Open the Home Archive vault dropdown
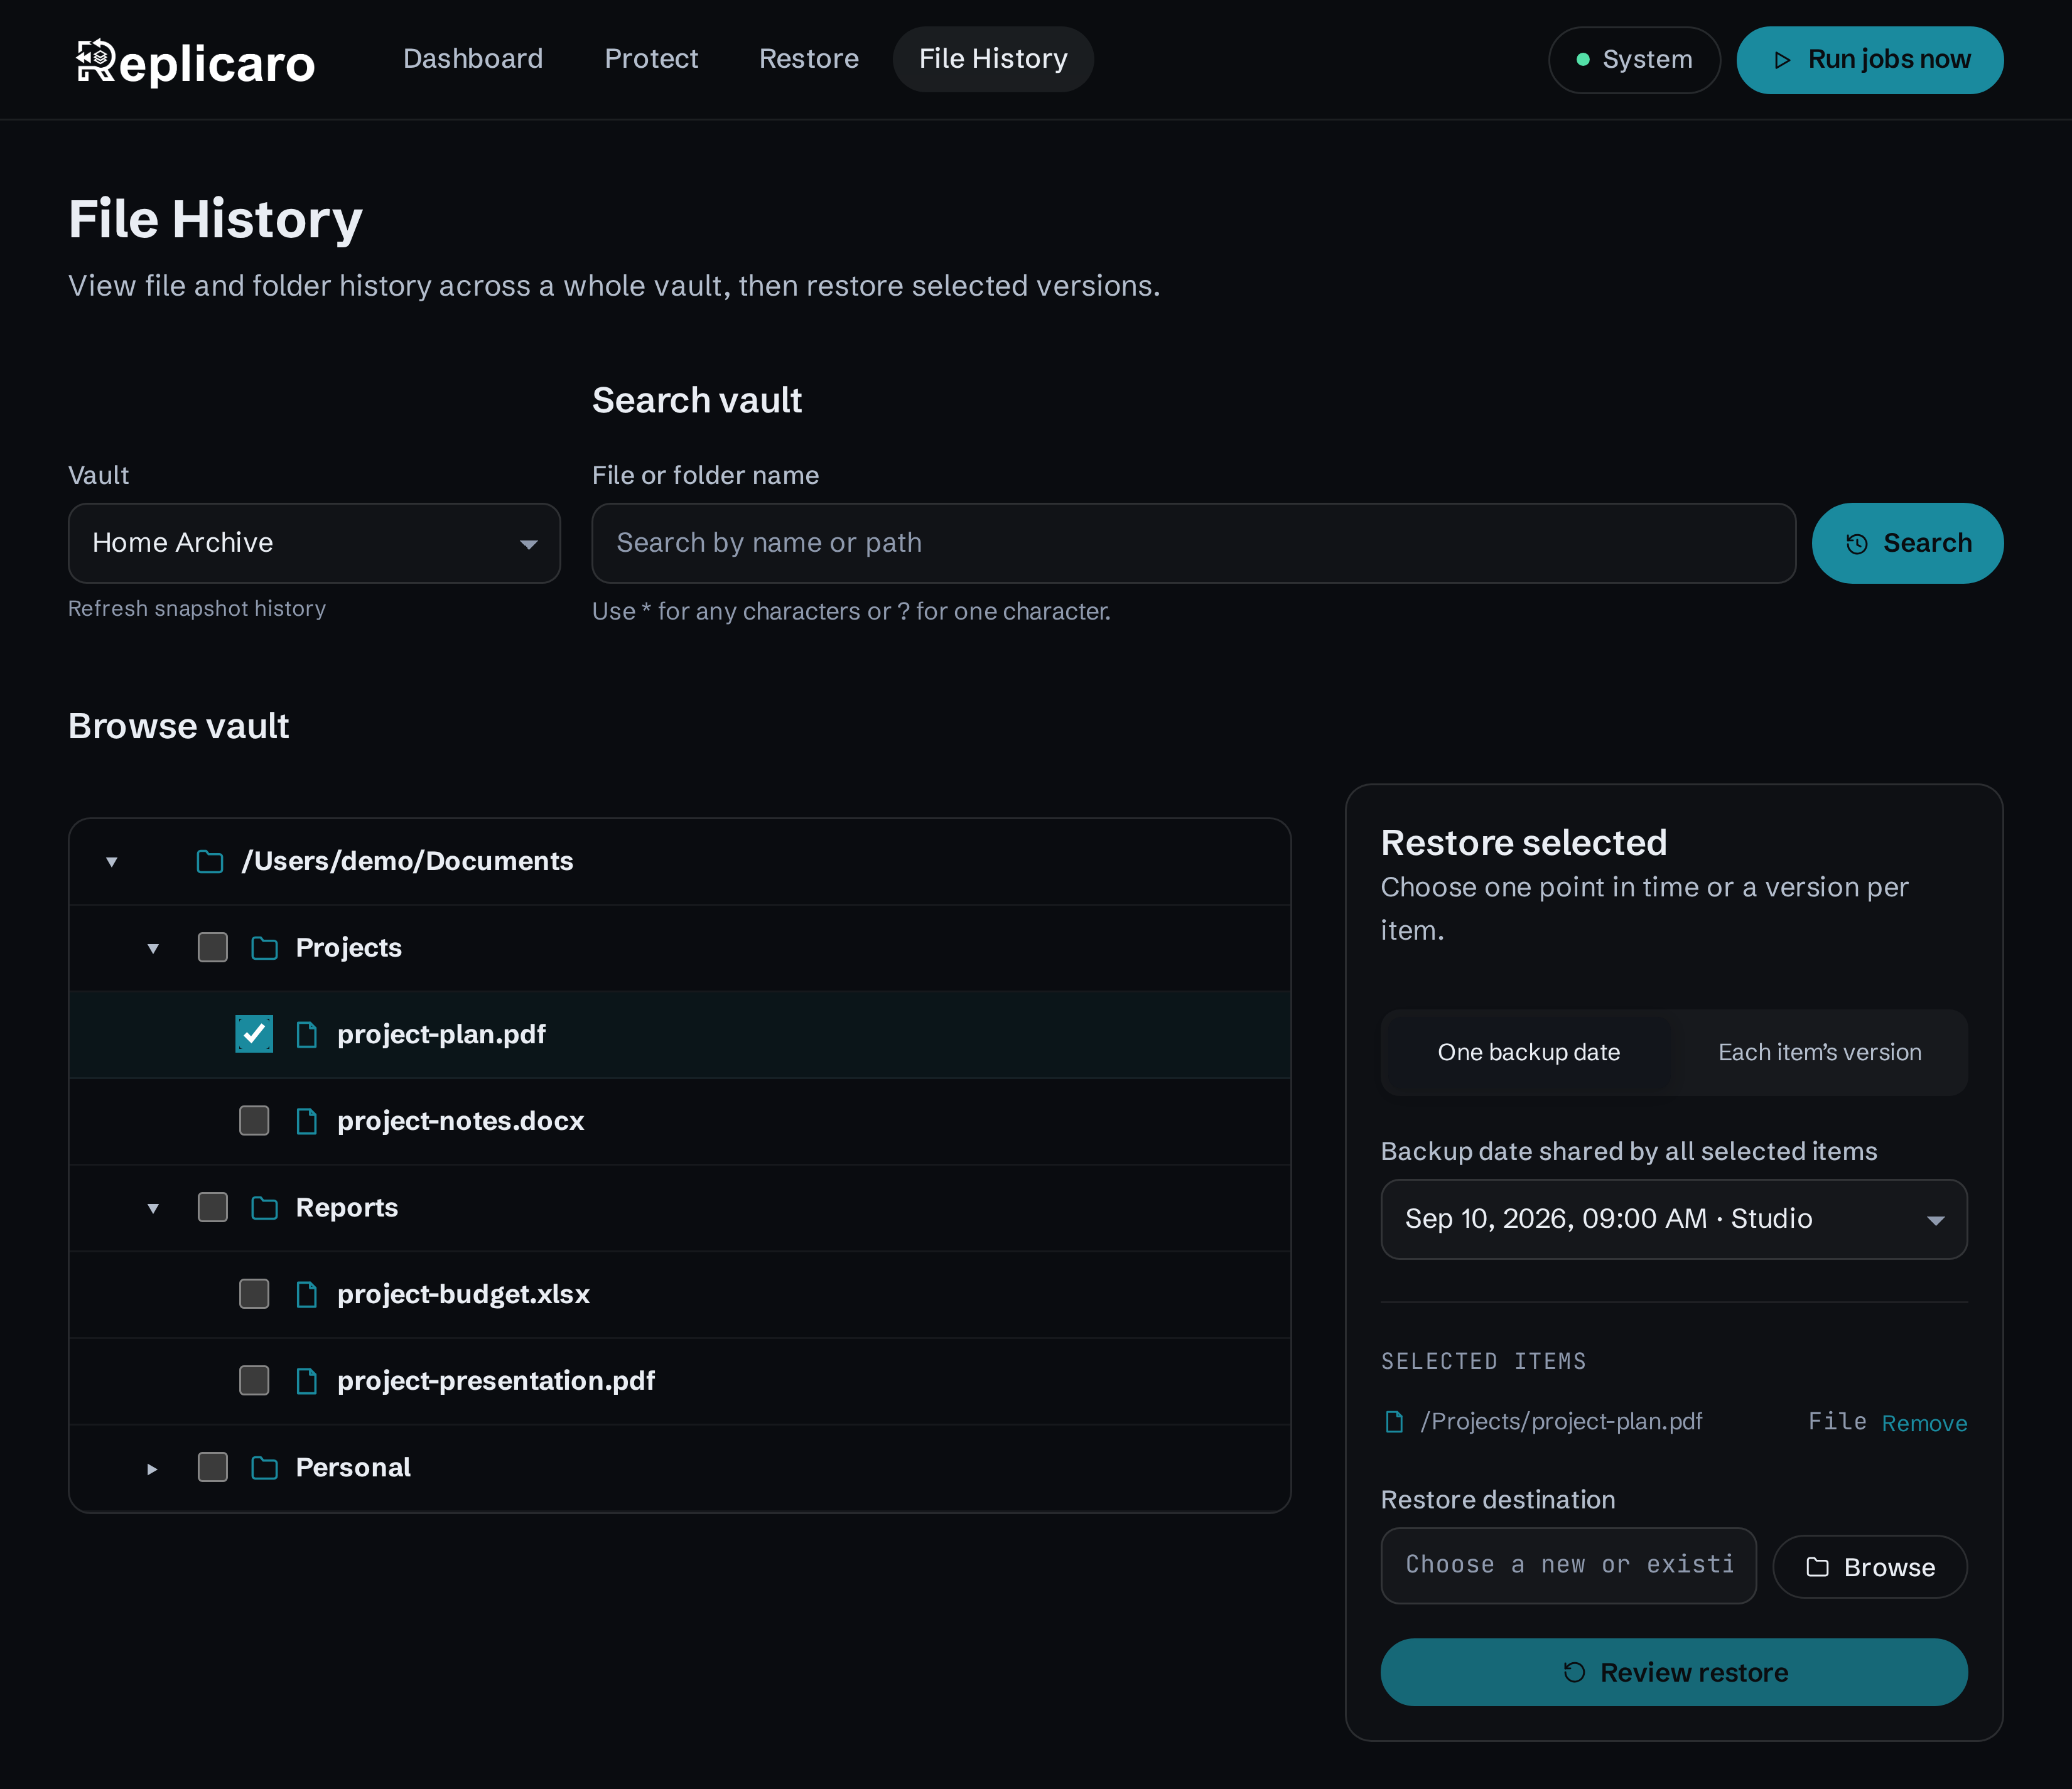 point(314,544)
